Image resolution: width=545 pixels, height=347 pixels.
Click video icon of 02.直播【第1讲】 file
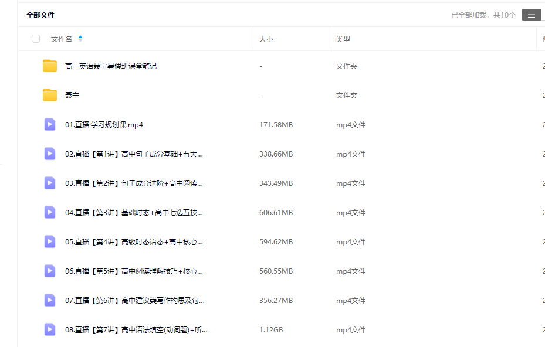click(x=50, y=154)
